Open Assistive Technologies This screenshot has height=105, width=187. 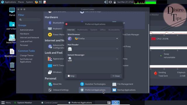click(x=93, y=84)
